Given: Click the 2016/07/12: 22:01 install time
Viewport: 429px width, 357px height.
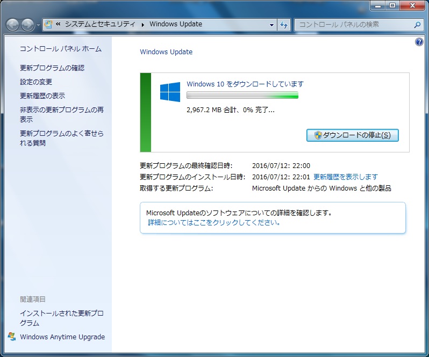Looking at the screenshot, I should coord(281,177).
